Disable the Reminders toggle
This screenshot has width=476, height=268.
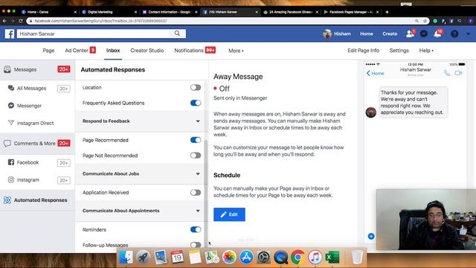[x=196, y=229]
